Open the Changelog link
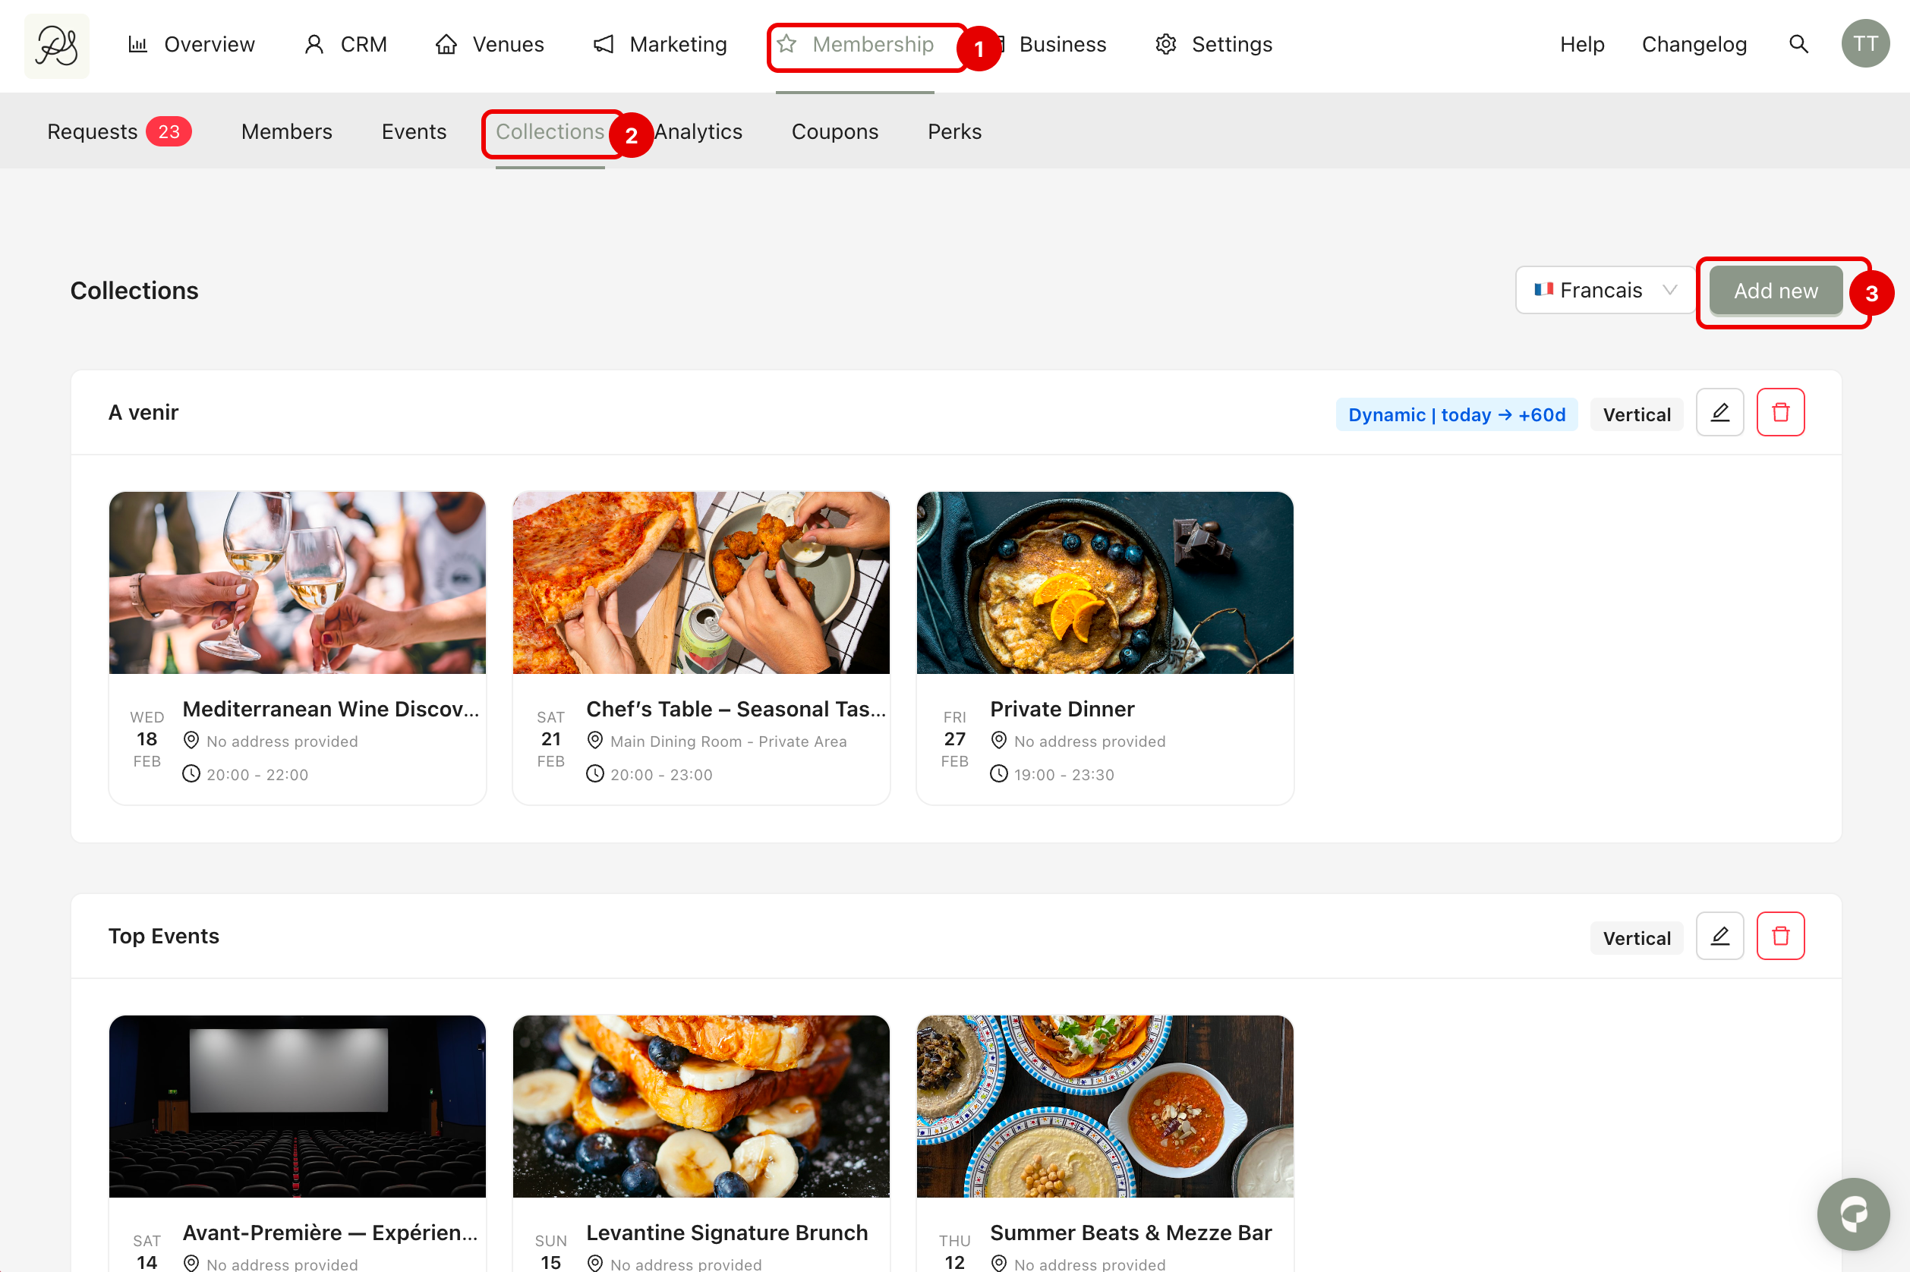This screenshot has width=1910, height=1272. 1694,45
